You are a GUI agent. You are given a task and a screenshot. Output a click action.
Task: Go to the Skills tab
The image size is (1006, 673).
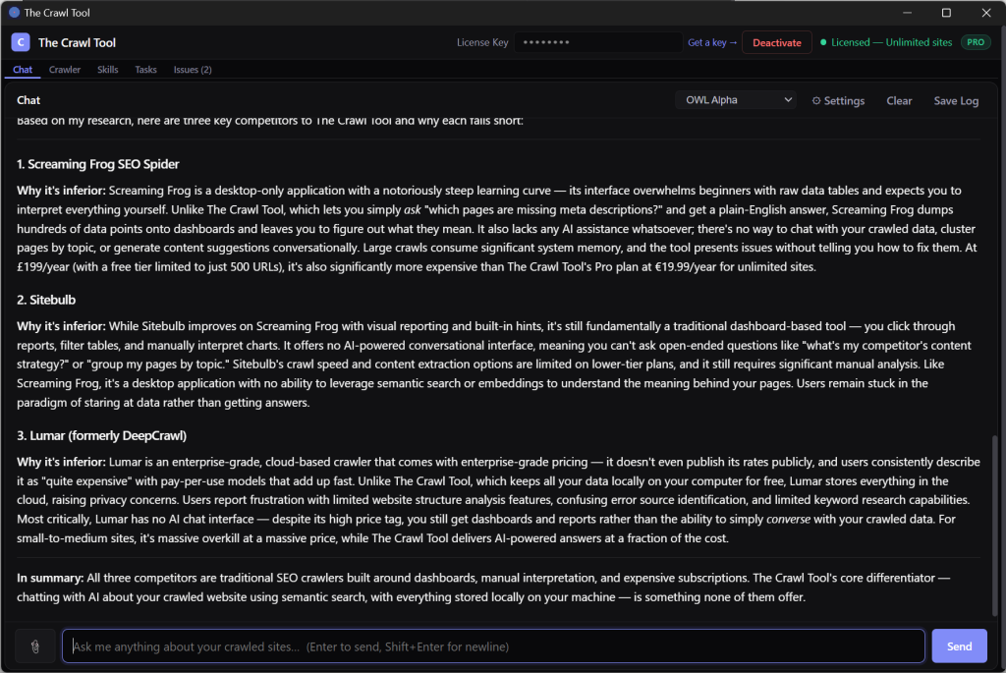click(x=108, y=70)
